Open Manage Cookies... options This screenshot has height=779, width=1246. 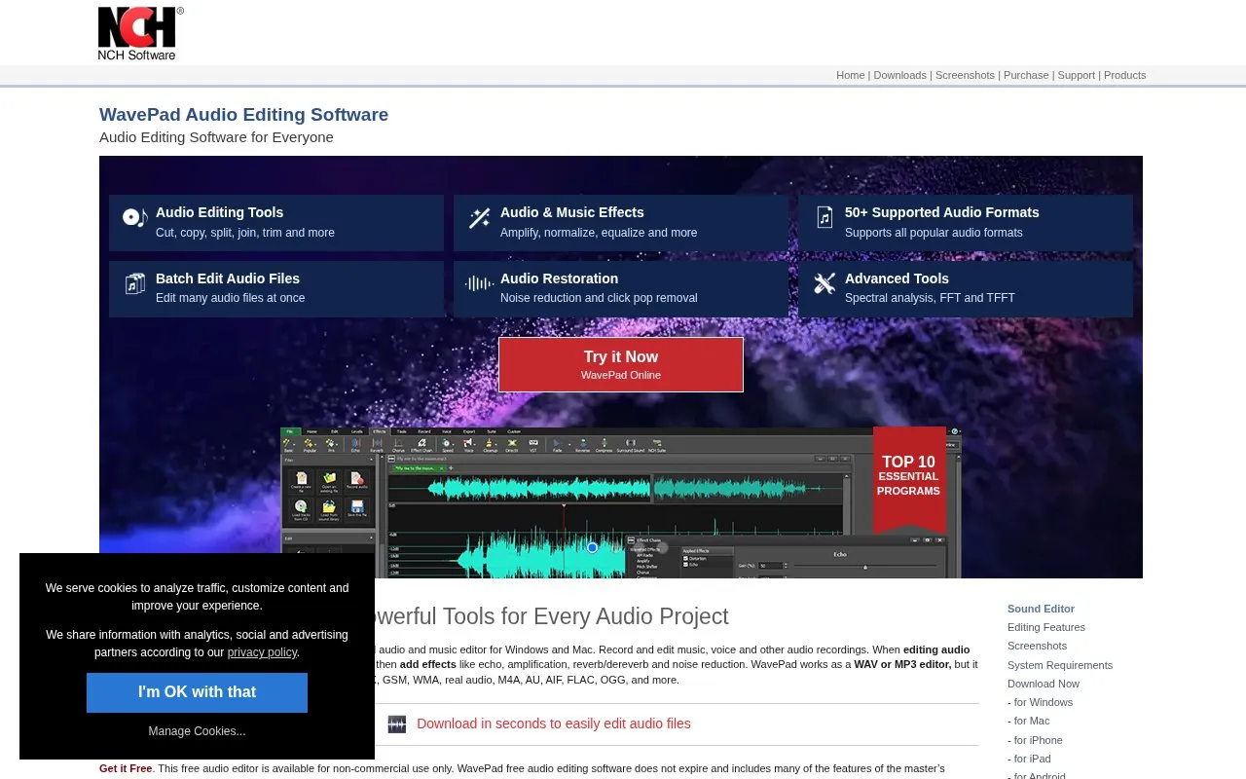tap(197, 731)
